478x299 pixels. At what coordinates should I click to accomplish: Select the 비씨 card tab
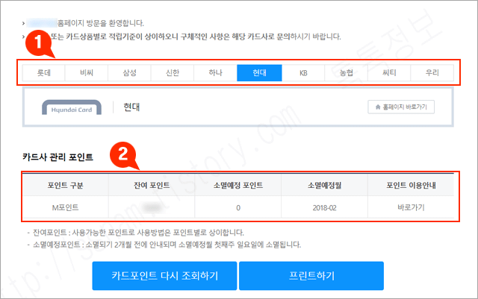(87, 73)
